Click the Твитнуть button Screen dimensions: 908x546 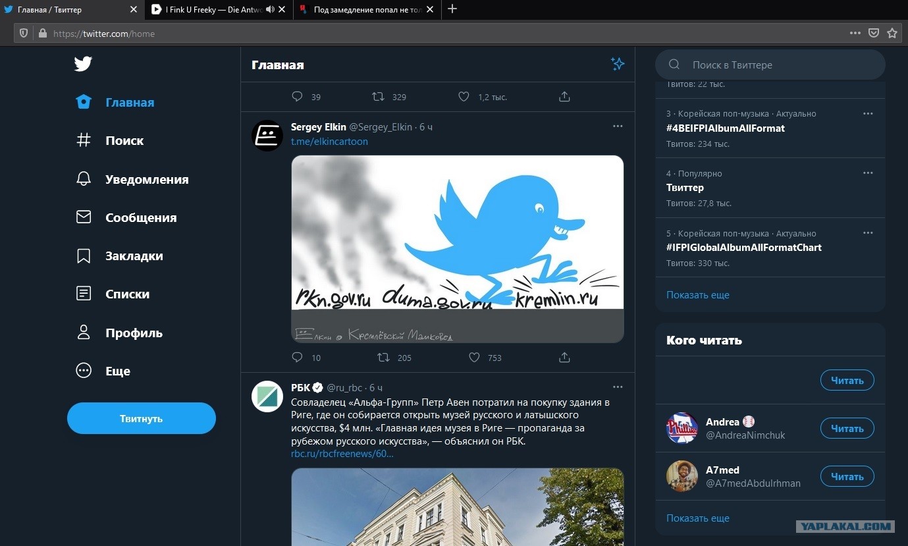[x=142, y=418]
